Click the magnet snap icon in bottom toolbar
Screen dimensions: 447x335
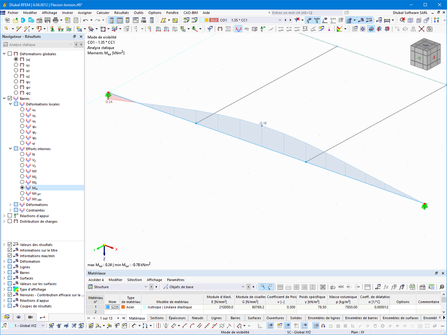[323, 326]
